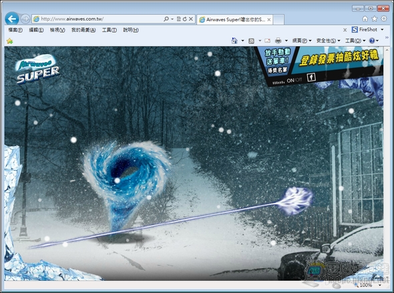Open the Tools gear icon
The height and width of the screenshot is (293, 394).
(x=384, y=19)
